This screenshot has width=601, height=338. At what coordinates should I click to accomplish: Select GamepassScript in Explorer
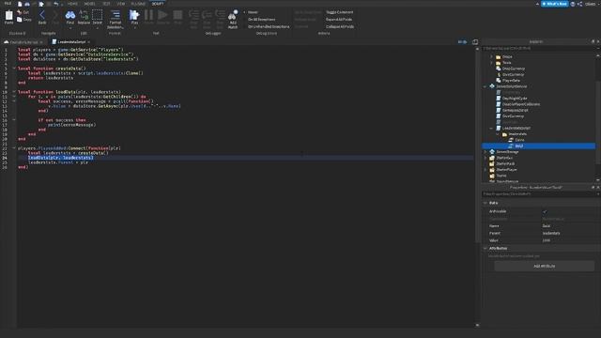tap(515, 111)
